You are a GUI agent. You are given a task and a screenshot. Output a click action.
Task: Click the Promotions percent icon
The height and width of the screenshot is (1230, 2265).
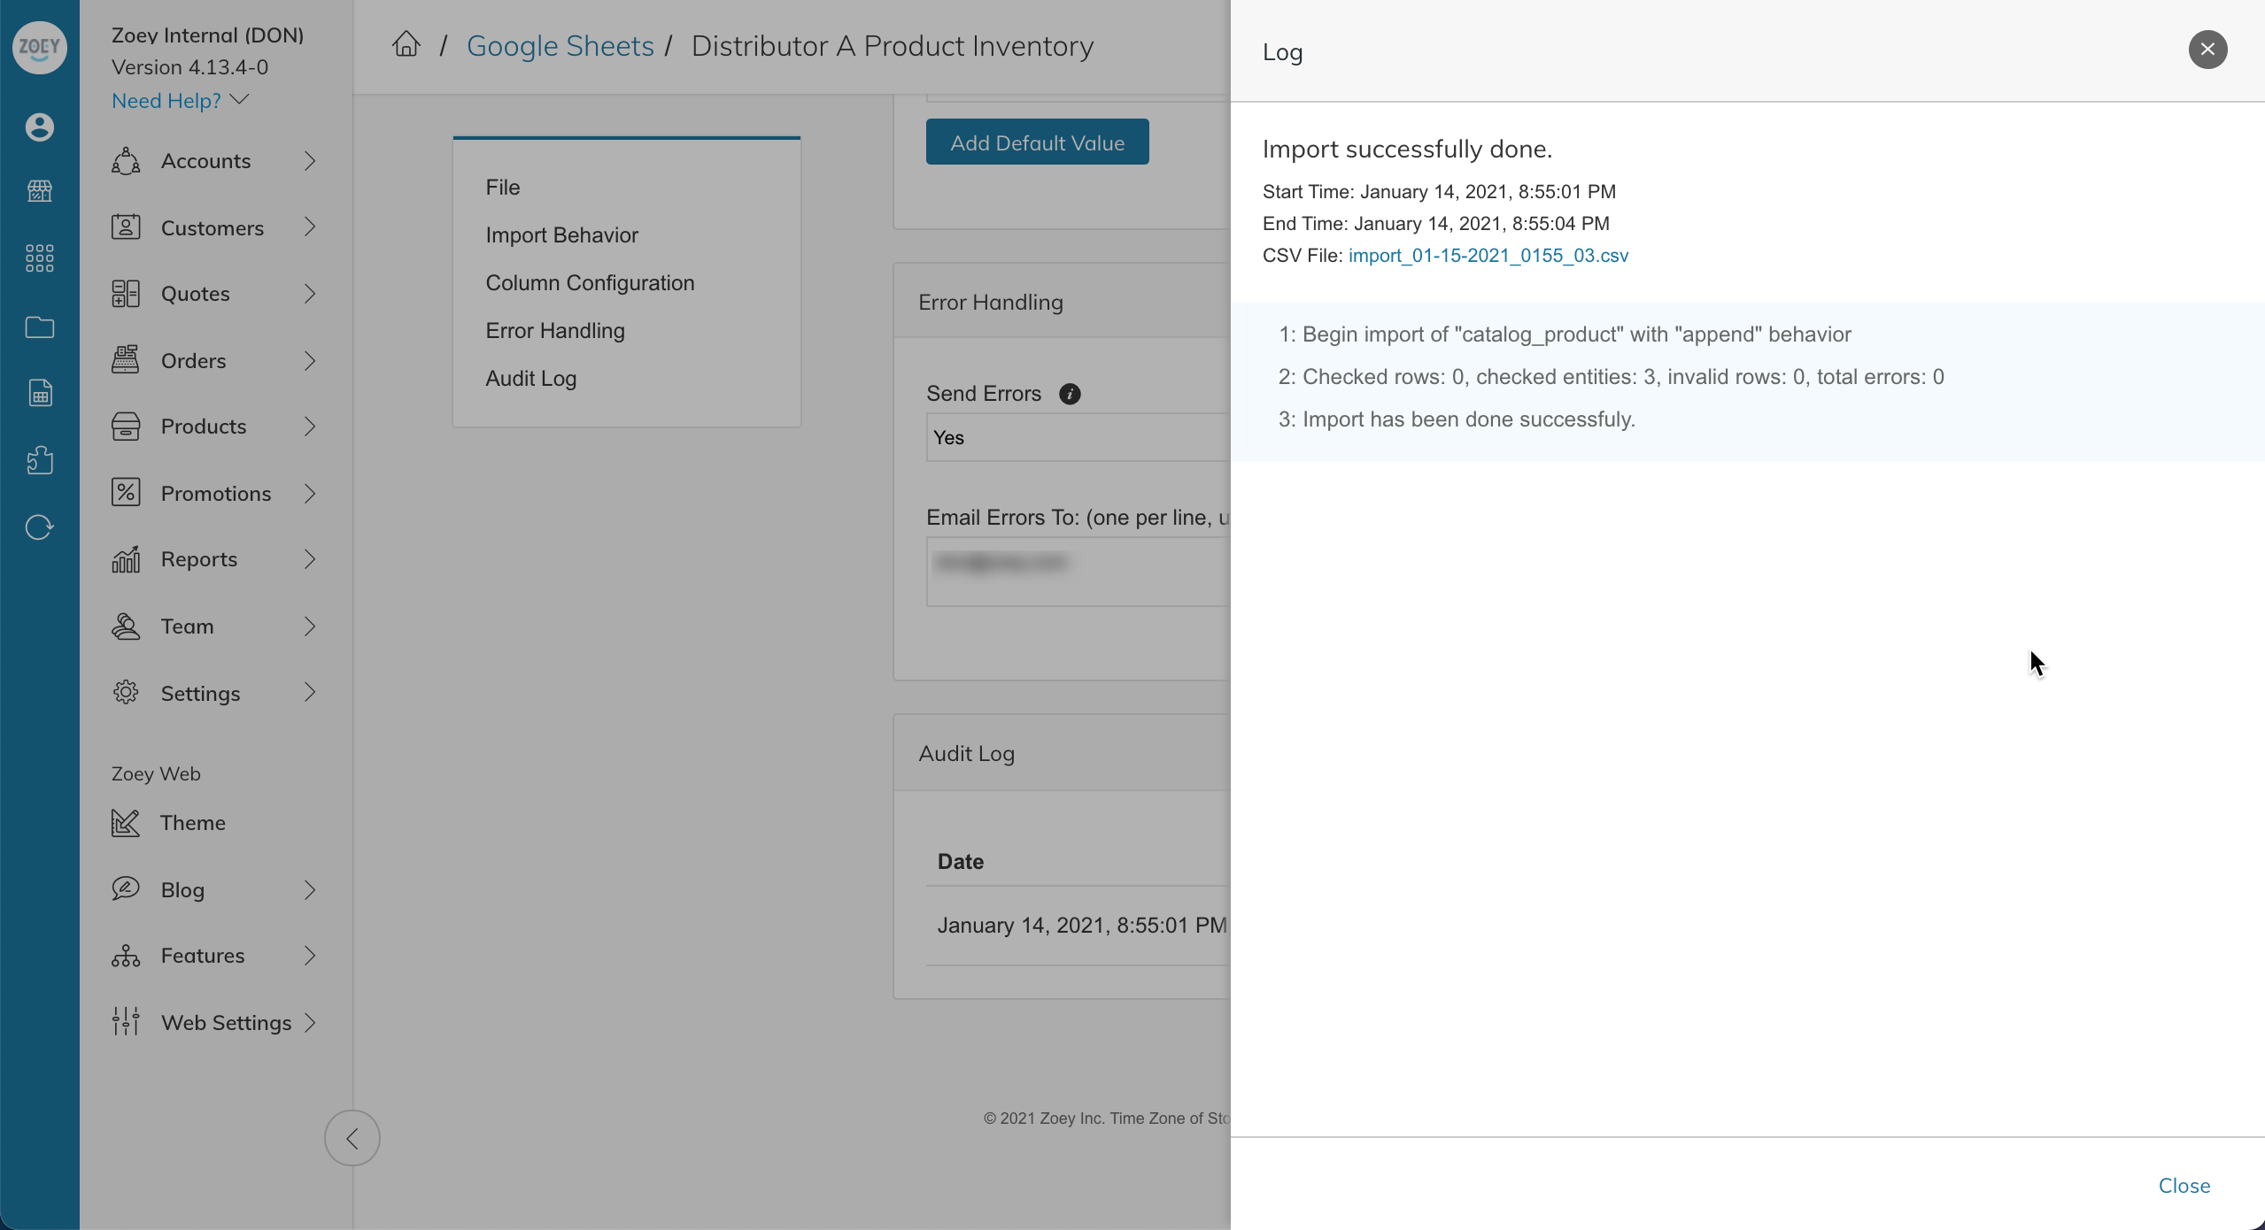(x=126, y=493)
